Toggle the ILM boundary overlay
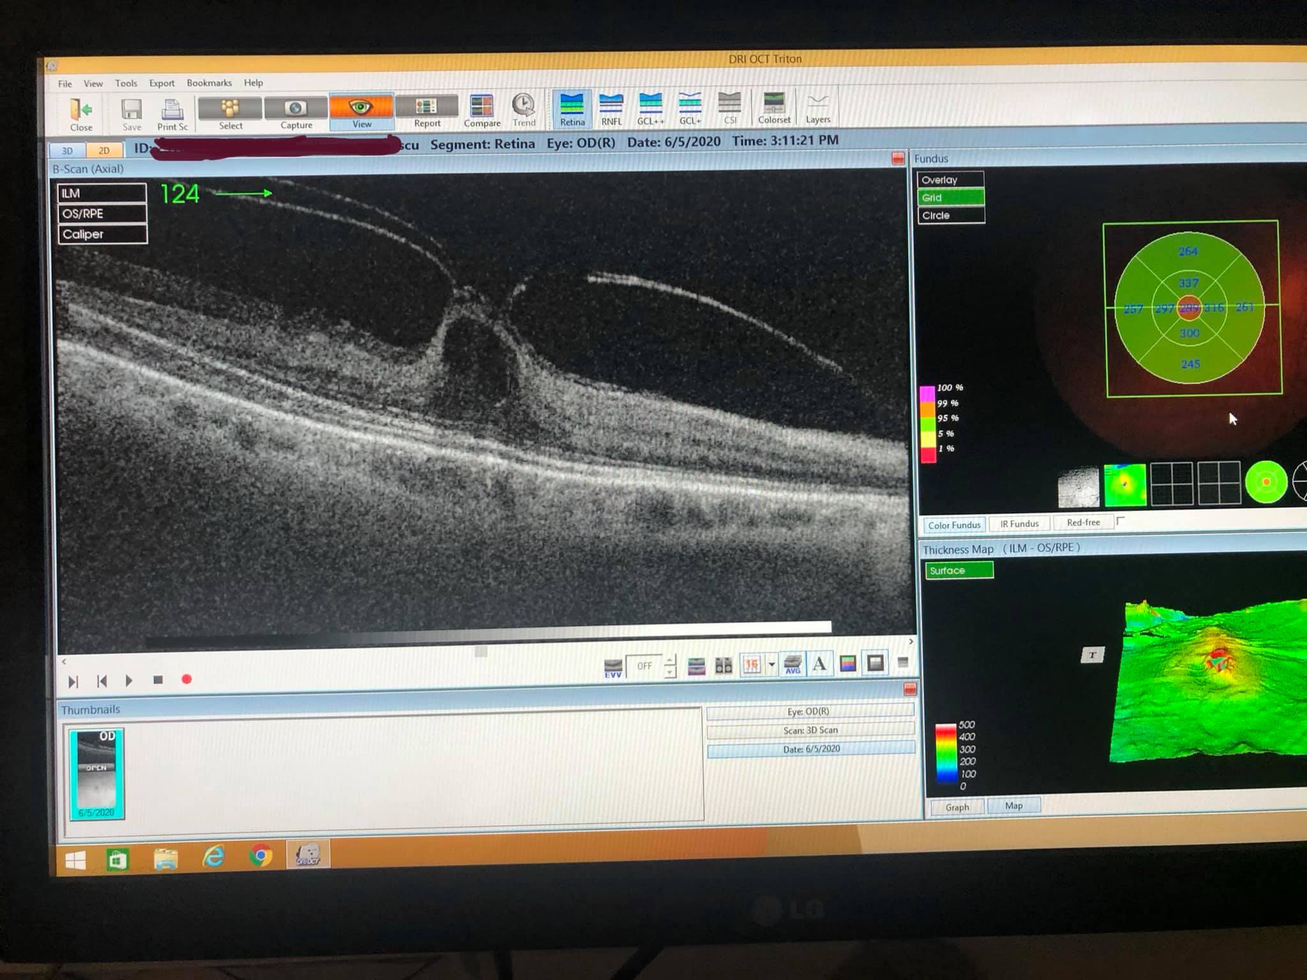 click(101, 193)
